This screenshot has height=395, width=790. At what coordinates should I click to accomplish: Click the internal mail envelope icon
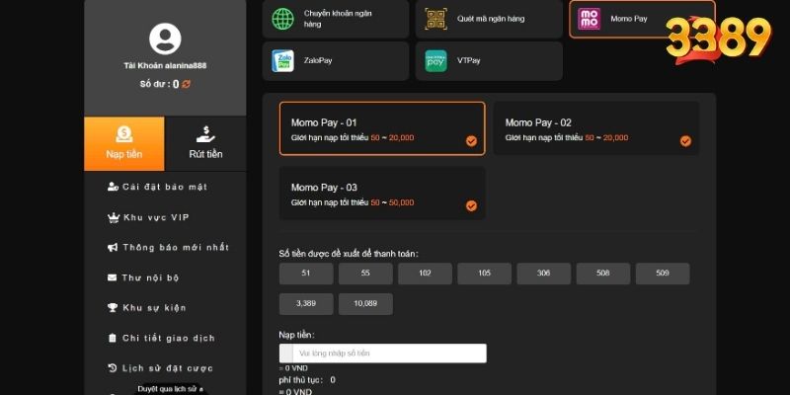coord(113,277)
